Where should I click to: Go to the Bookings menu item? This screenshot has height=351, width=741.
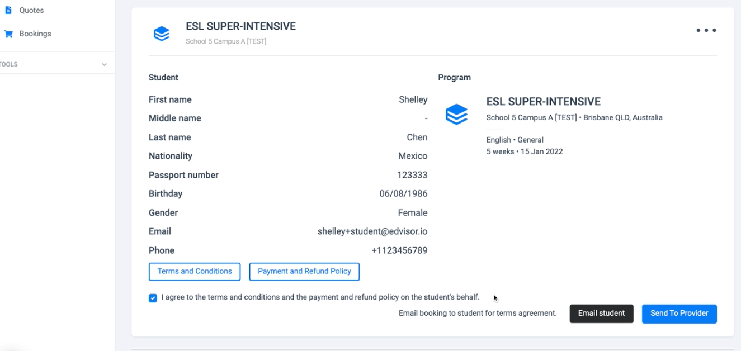coord(35,34)
